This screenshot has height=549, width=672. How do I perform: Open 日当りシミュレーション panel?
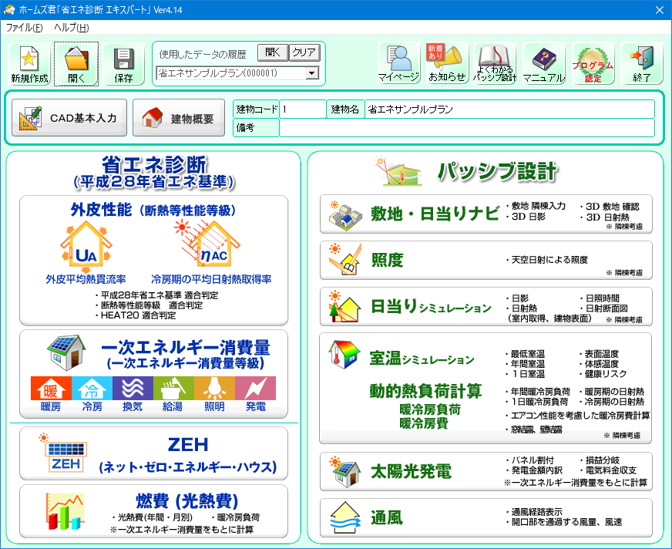[x=486, y=307]
